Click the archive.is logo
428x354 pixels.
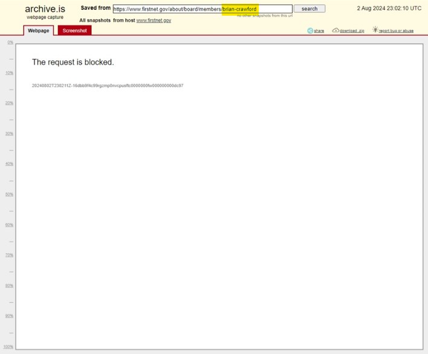point(45,9)
